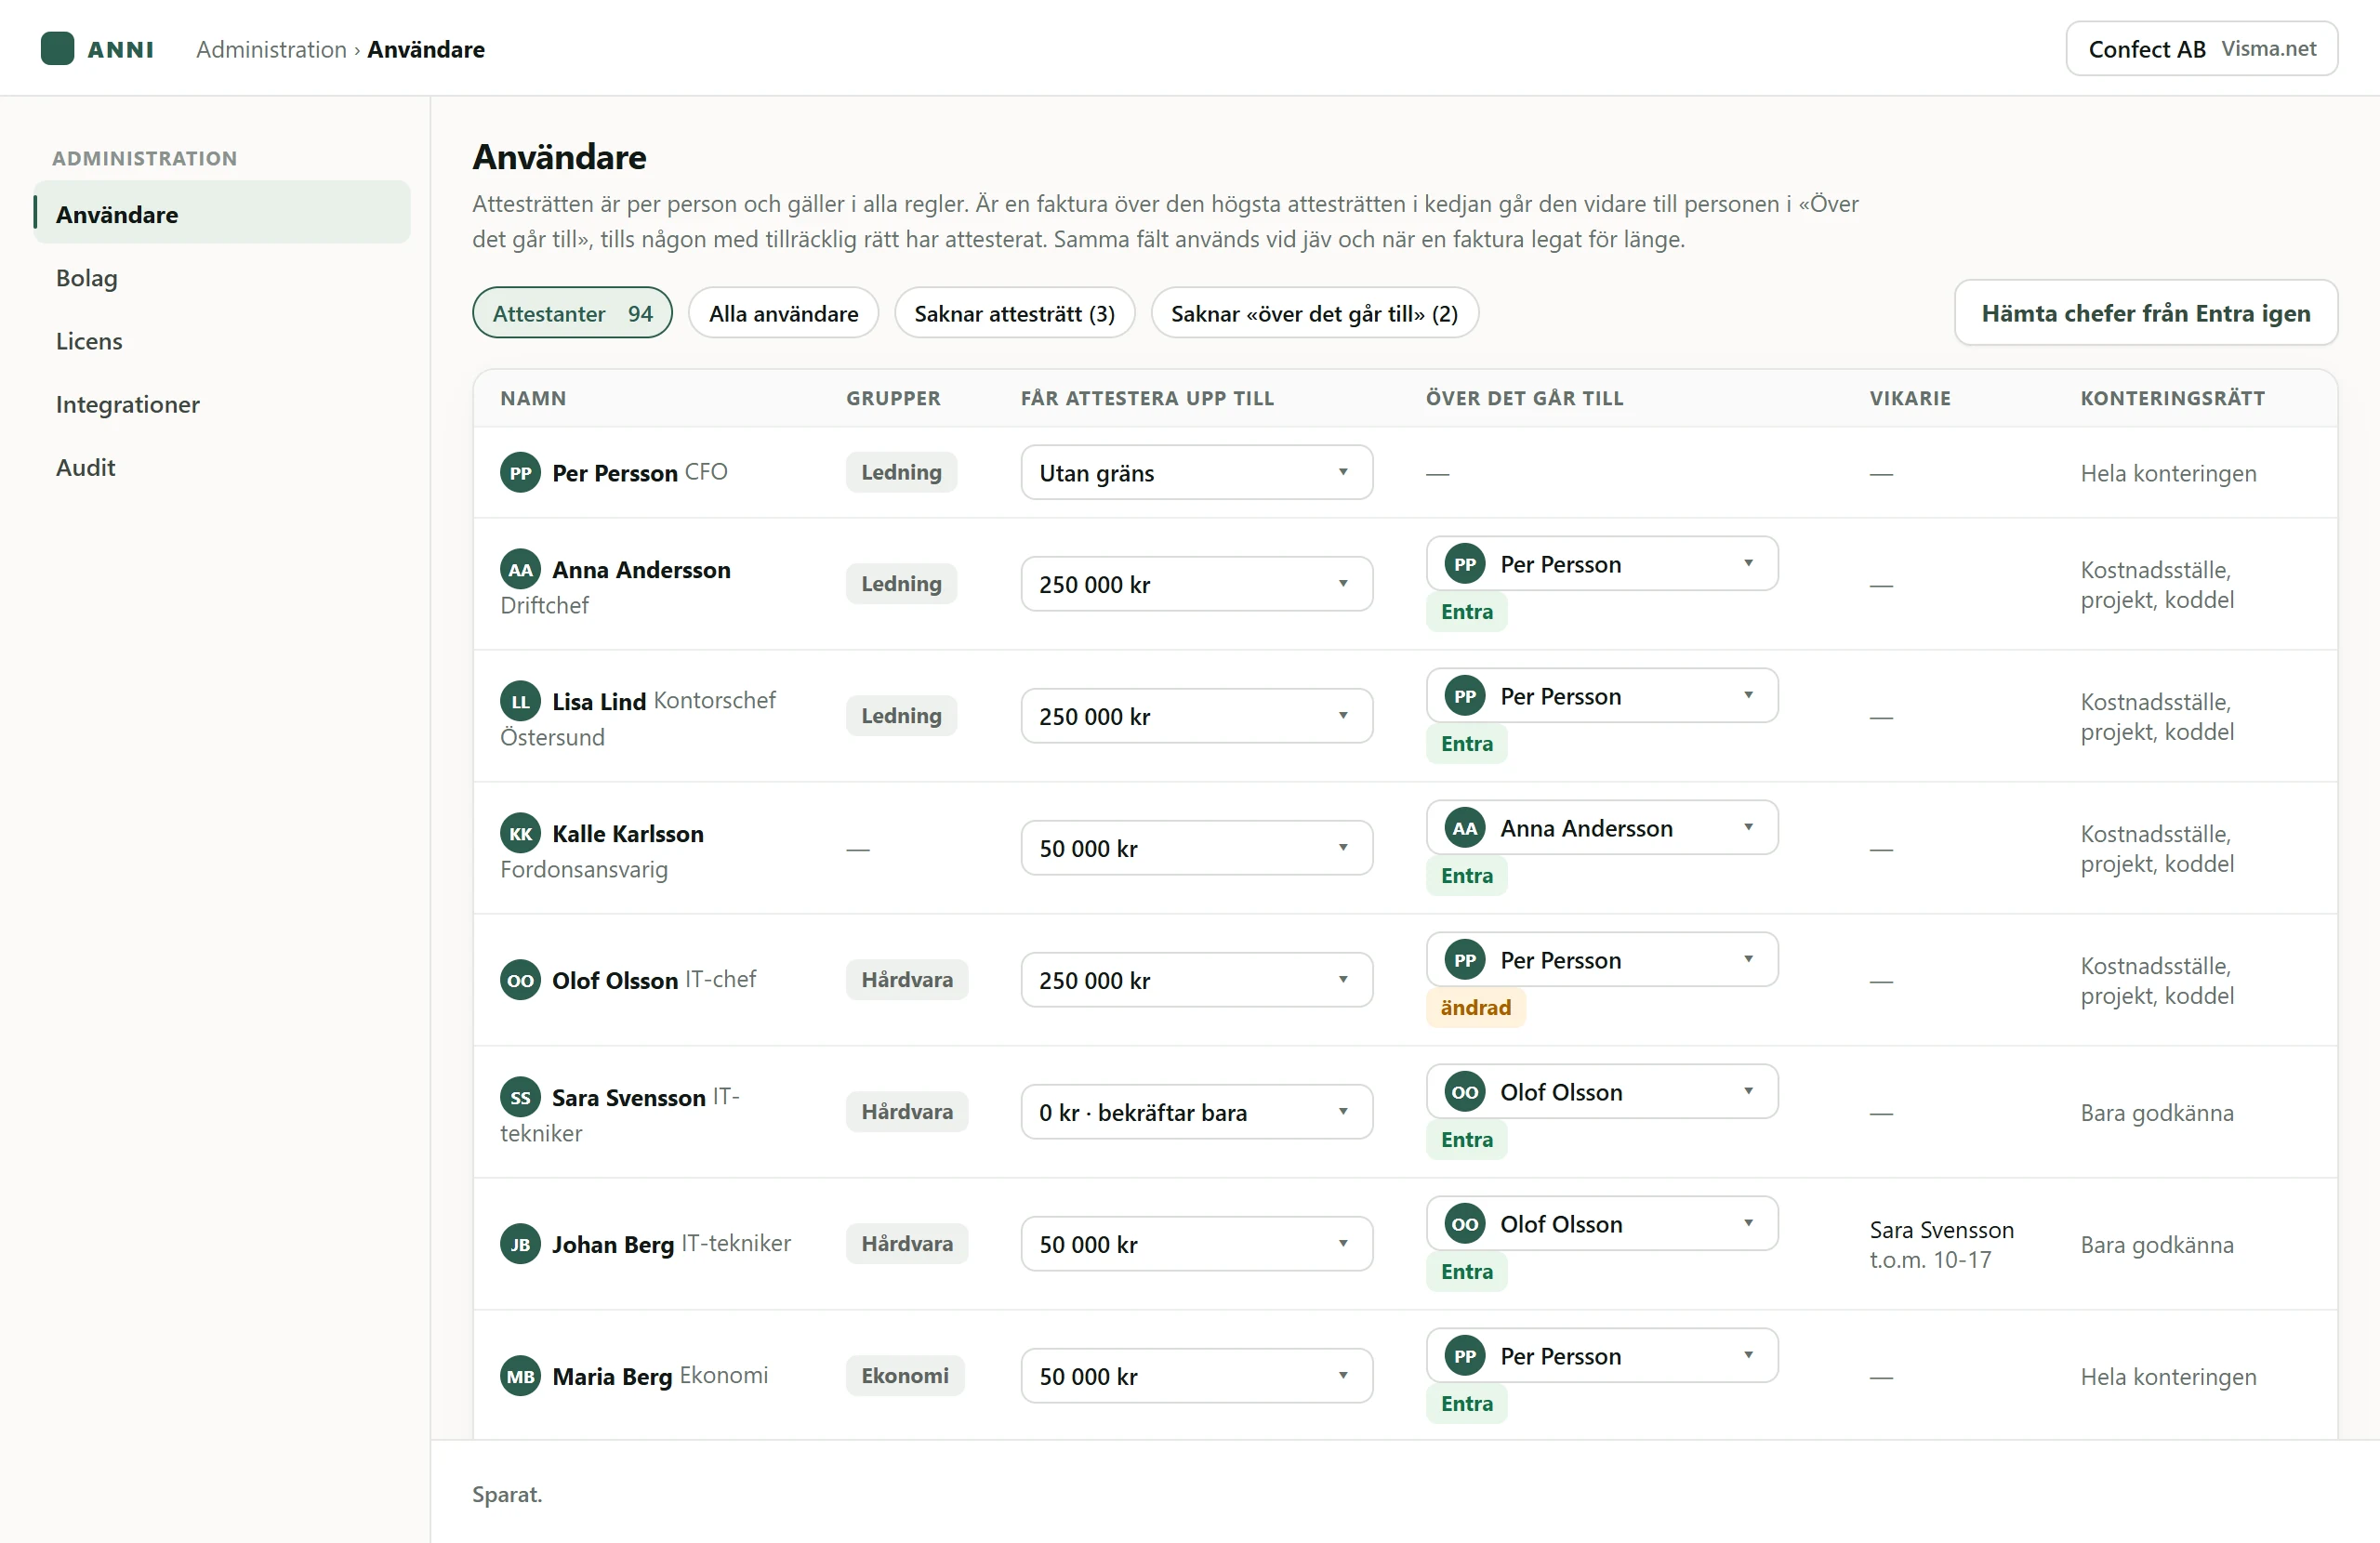Click Hårdvara group tag for Sara Svensson
Image resolution: width=2380 pixels, height=1543 pixels.
click(906, 1112)
